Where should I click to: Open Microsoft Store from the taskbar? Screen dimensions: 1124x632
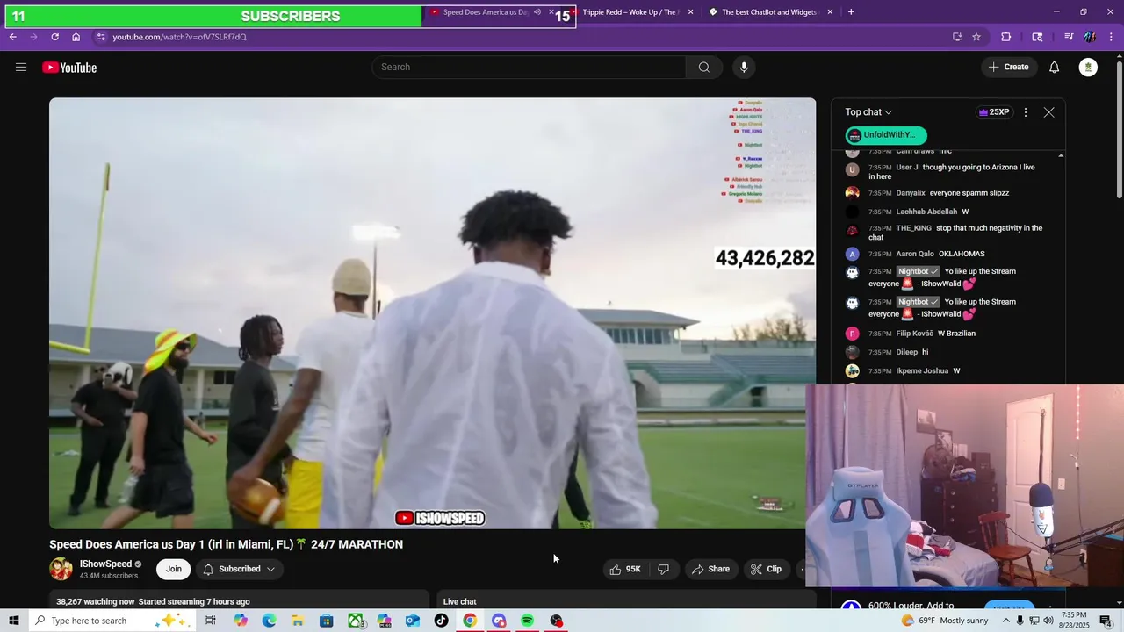coord(326,621)
